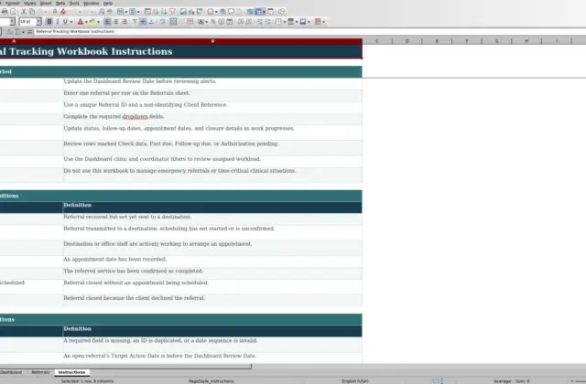Open the Styles menu
586x384 pixels.
pos(30,3)
